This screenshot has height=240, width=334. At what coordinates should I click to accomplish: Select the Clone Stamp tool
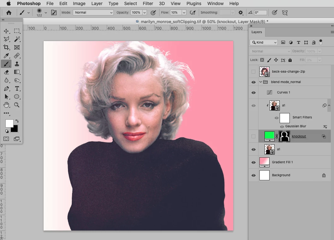pos(17,64)
